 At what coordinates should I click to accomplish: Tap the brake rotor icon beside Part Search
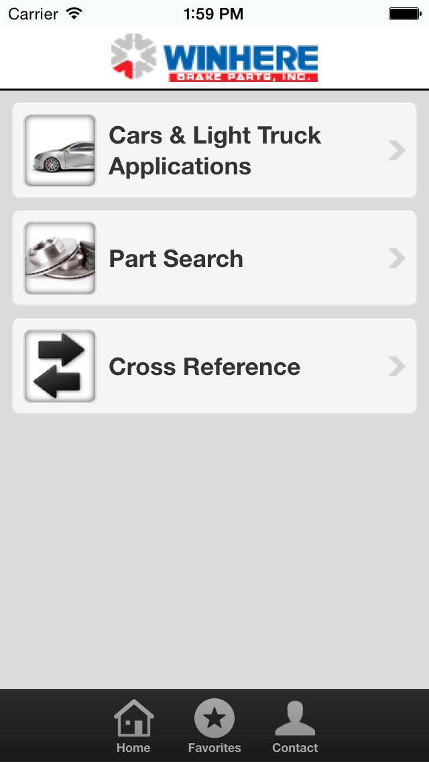pos(60,258)
